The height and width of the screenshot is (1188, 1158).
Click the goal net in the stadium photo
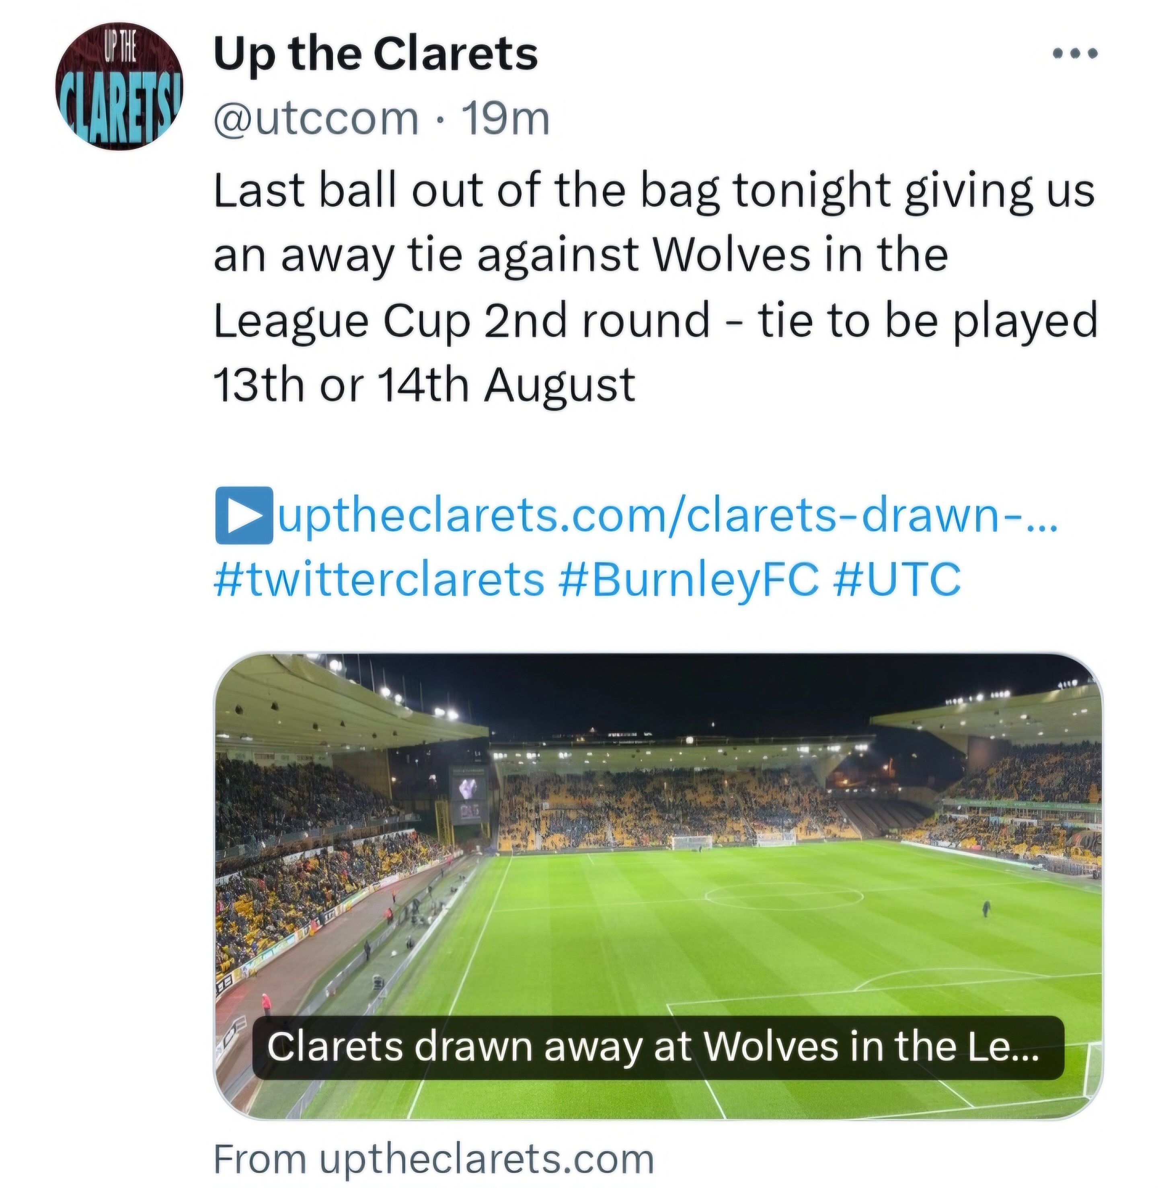click(692, 843)
